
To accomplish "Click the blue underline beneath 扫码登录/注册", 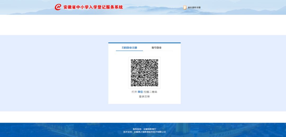I will (129, 51).
